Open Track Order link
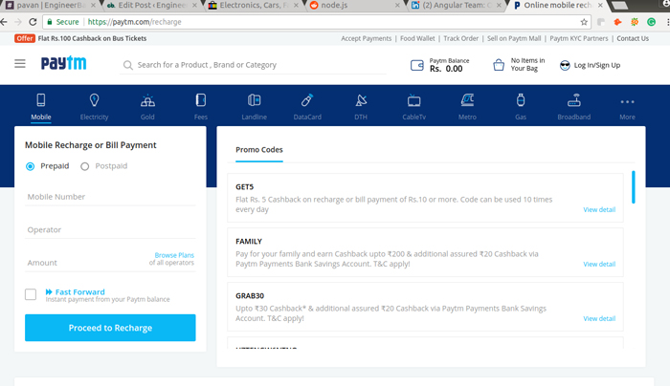670x386 pixels. (x=461, y=38)
